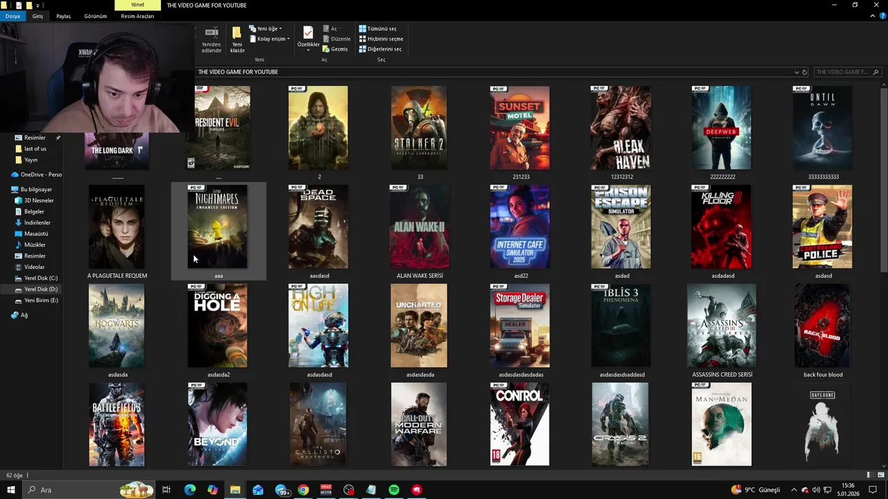Select the Control game cover thumbnail

[520, 425]
